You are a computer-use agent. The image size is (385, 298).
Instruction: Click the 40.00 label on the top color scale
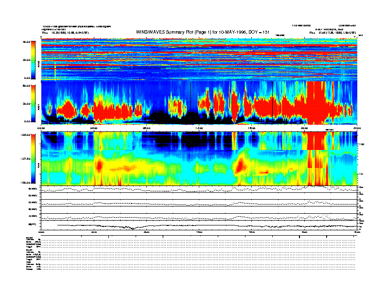(26, 42)
